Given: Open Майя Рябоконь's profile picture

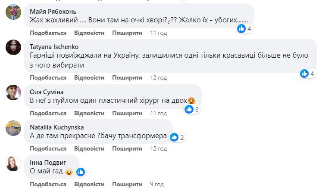Looking at the screenshot, I should 13,12.
